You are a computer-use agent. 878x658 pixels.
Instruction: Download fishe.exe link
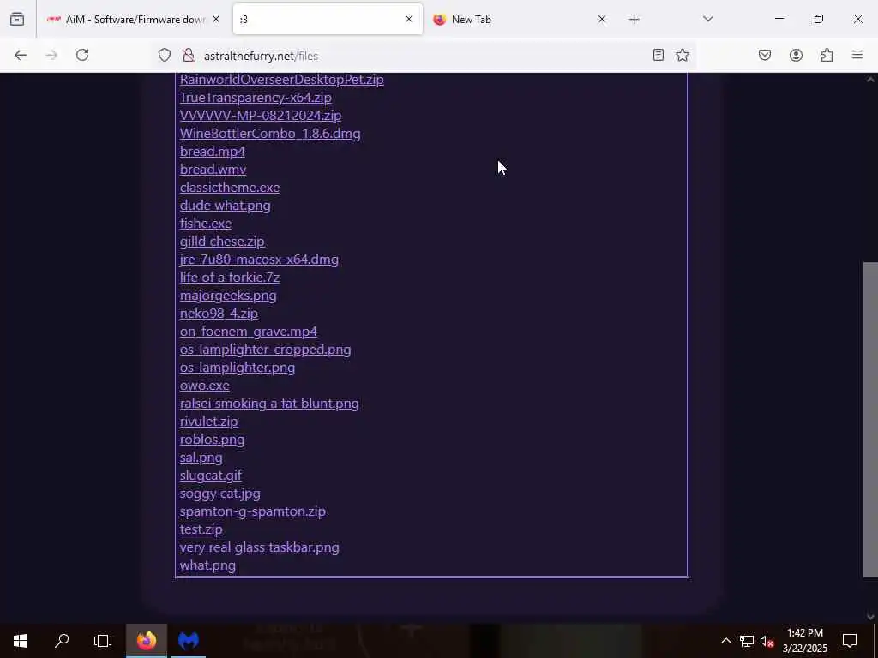click(x=206, y=224)
